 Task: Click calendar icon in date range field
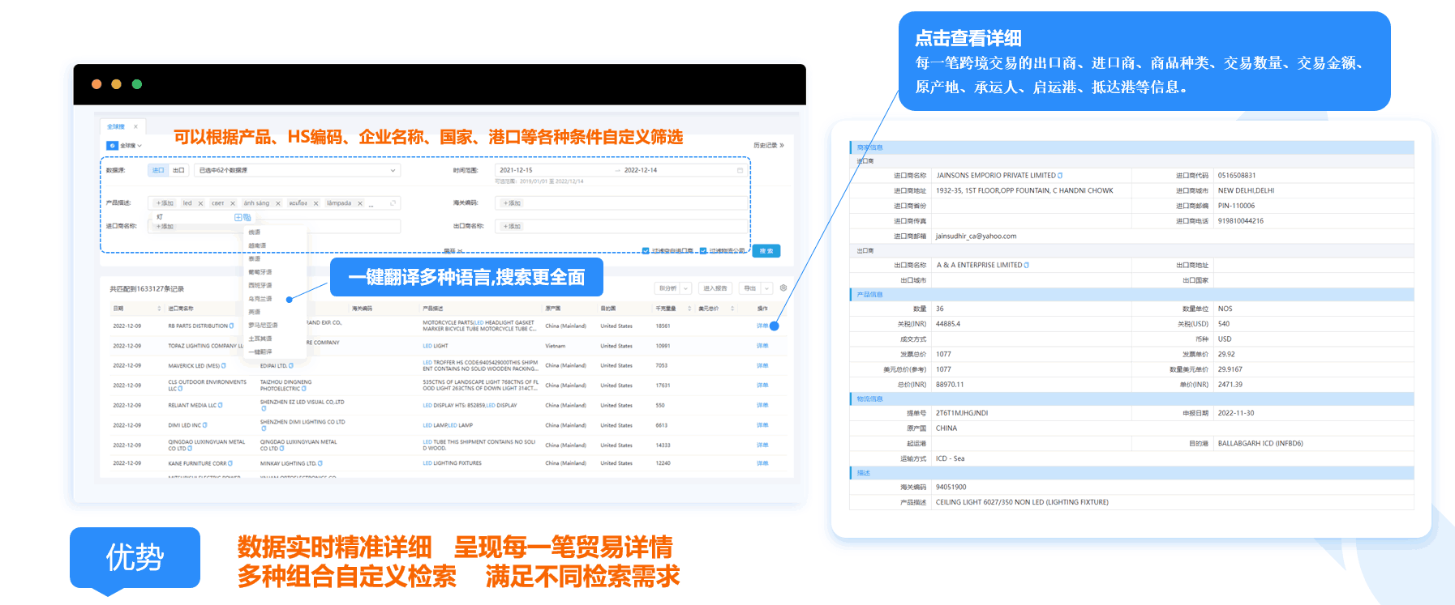tap(740, 170)
